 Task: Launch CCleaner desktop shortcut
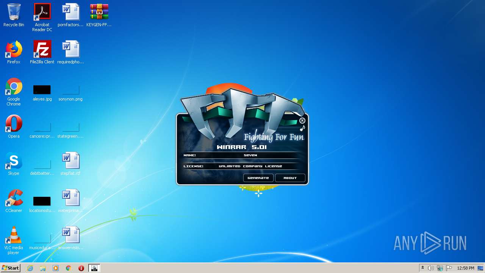click(x=14, y=201)
